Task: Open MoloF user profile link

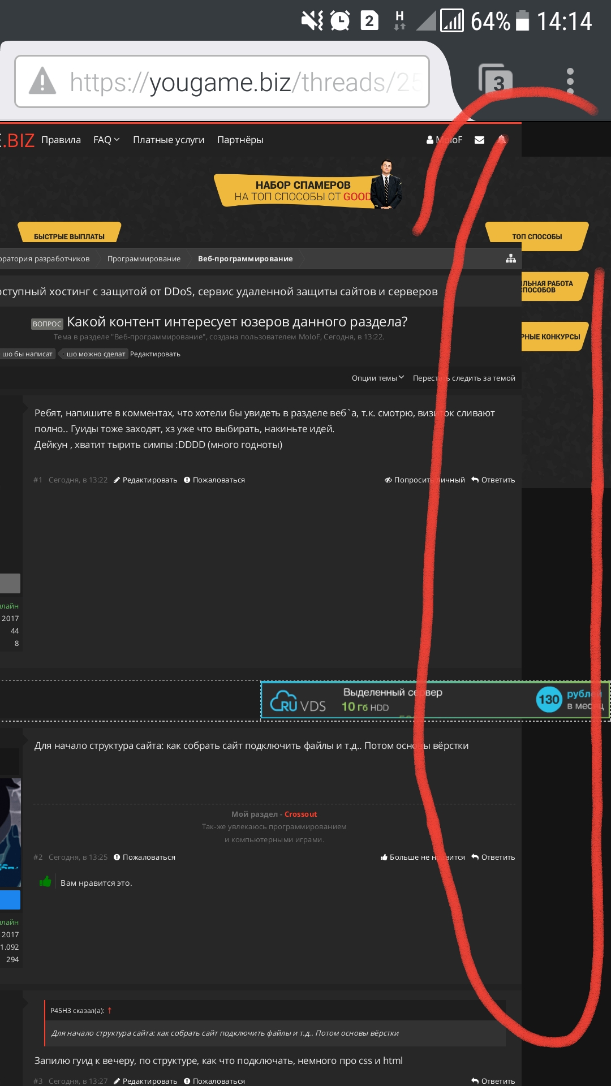Action: 444,140
